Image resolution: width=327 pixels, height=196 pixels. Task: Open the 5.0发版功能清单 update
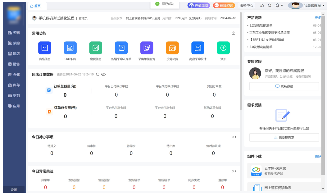[x=261, y=47]
